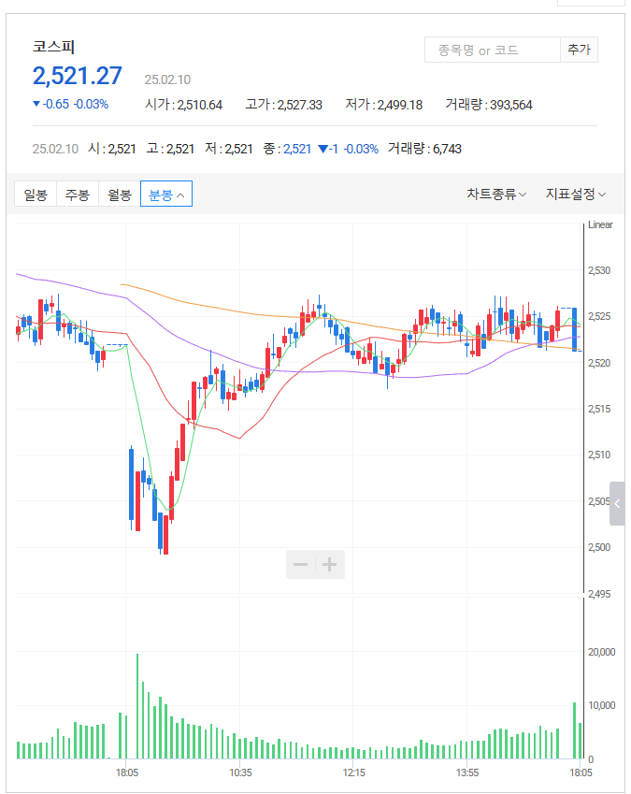This screenshot has height=794, width=631.
Task: Click the last blue candlestick on the chart
Action: [575, 327]
